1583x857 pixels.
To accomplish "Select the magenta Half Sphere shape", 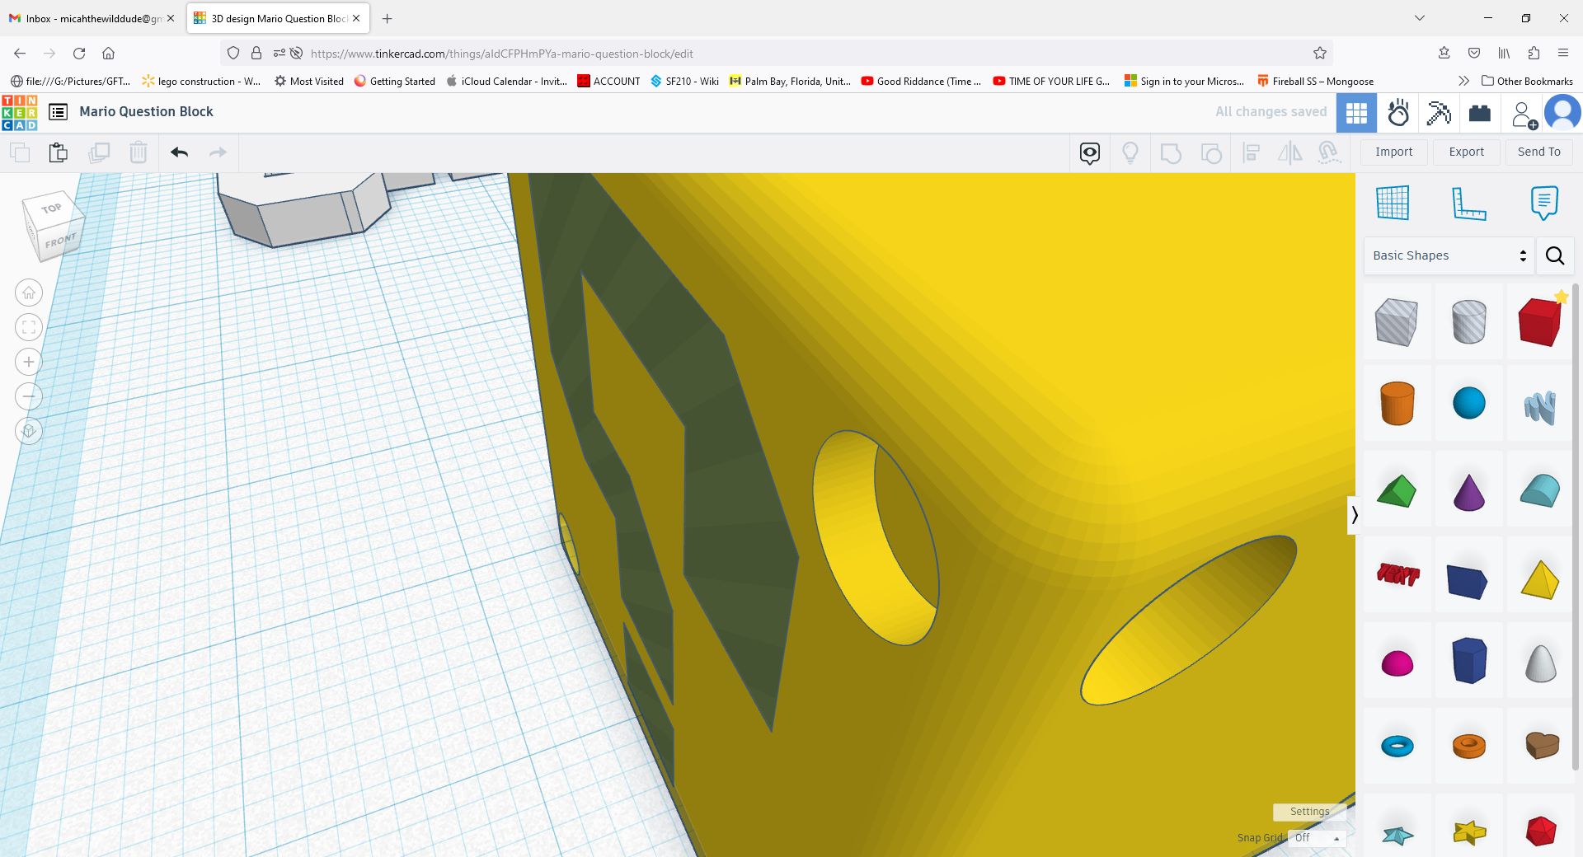I will coord(1397,663).
